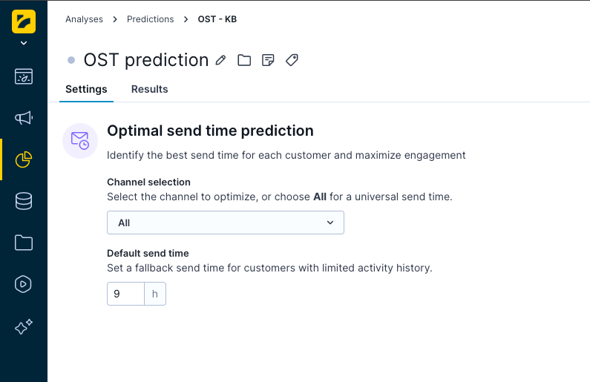The width and height of the screenshot is (590, 382).
Task: Click the yellow Bloomreach logo icon
Action: (x=24, y=22)
